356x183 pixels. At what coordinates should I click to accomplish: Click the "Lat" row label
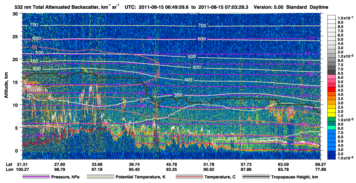[9, 164]
